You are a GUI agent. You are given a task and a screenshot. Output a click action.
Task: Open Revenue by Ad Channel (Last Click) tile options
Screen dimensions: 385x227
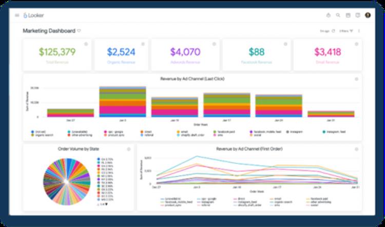tap(357, 79)
